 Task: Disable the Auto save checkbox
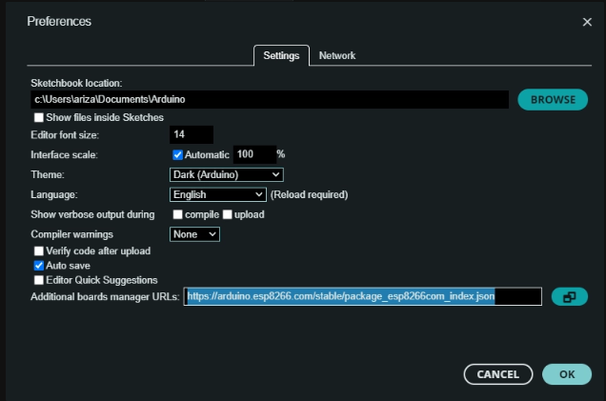[39, 266]
